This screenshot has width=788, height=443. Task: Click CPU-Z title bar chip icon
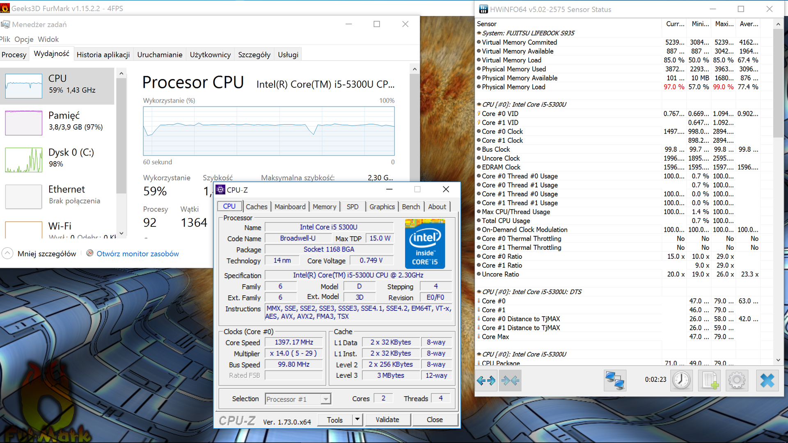click(x=220, y=190)
